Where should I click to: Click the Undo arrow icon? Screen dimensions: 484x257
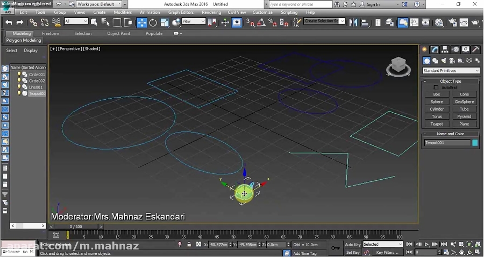coord(9,23)
